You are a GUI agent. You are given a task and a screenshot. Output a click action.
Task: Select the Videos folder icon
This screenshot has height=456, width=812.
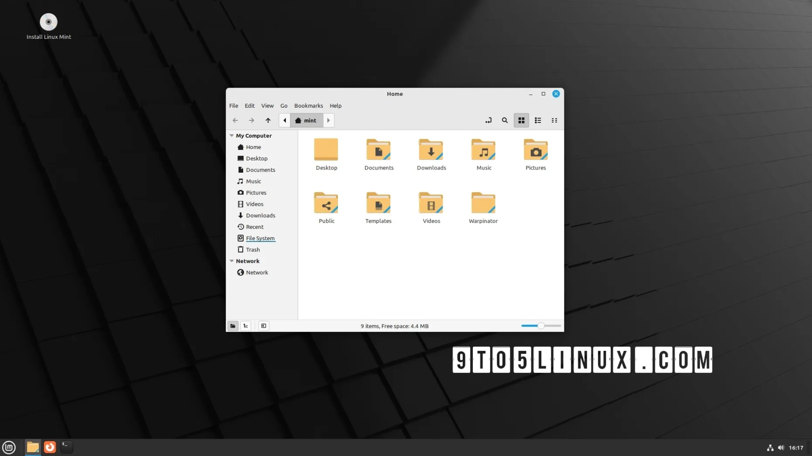point(431,203)
